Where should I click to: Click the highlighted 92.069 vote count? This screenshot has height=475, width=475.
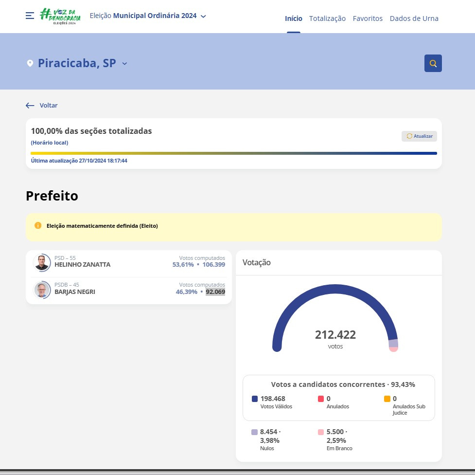[215, 292]
